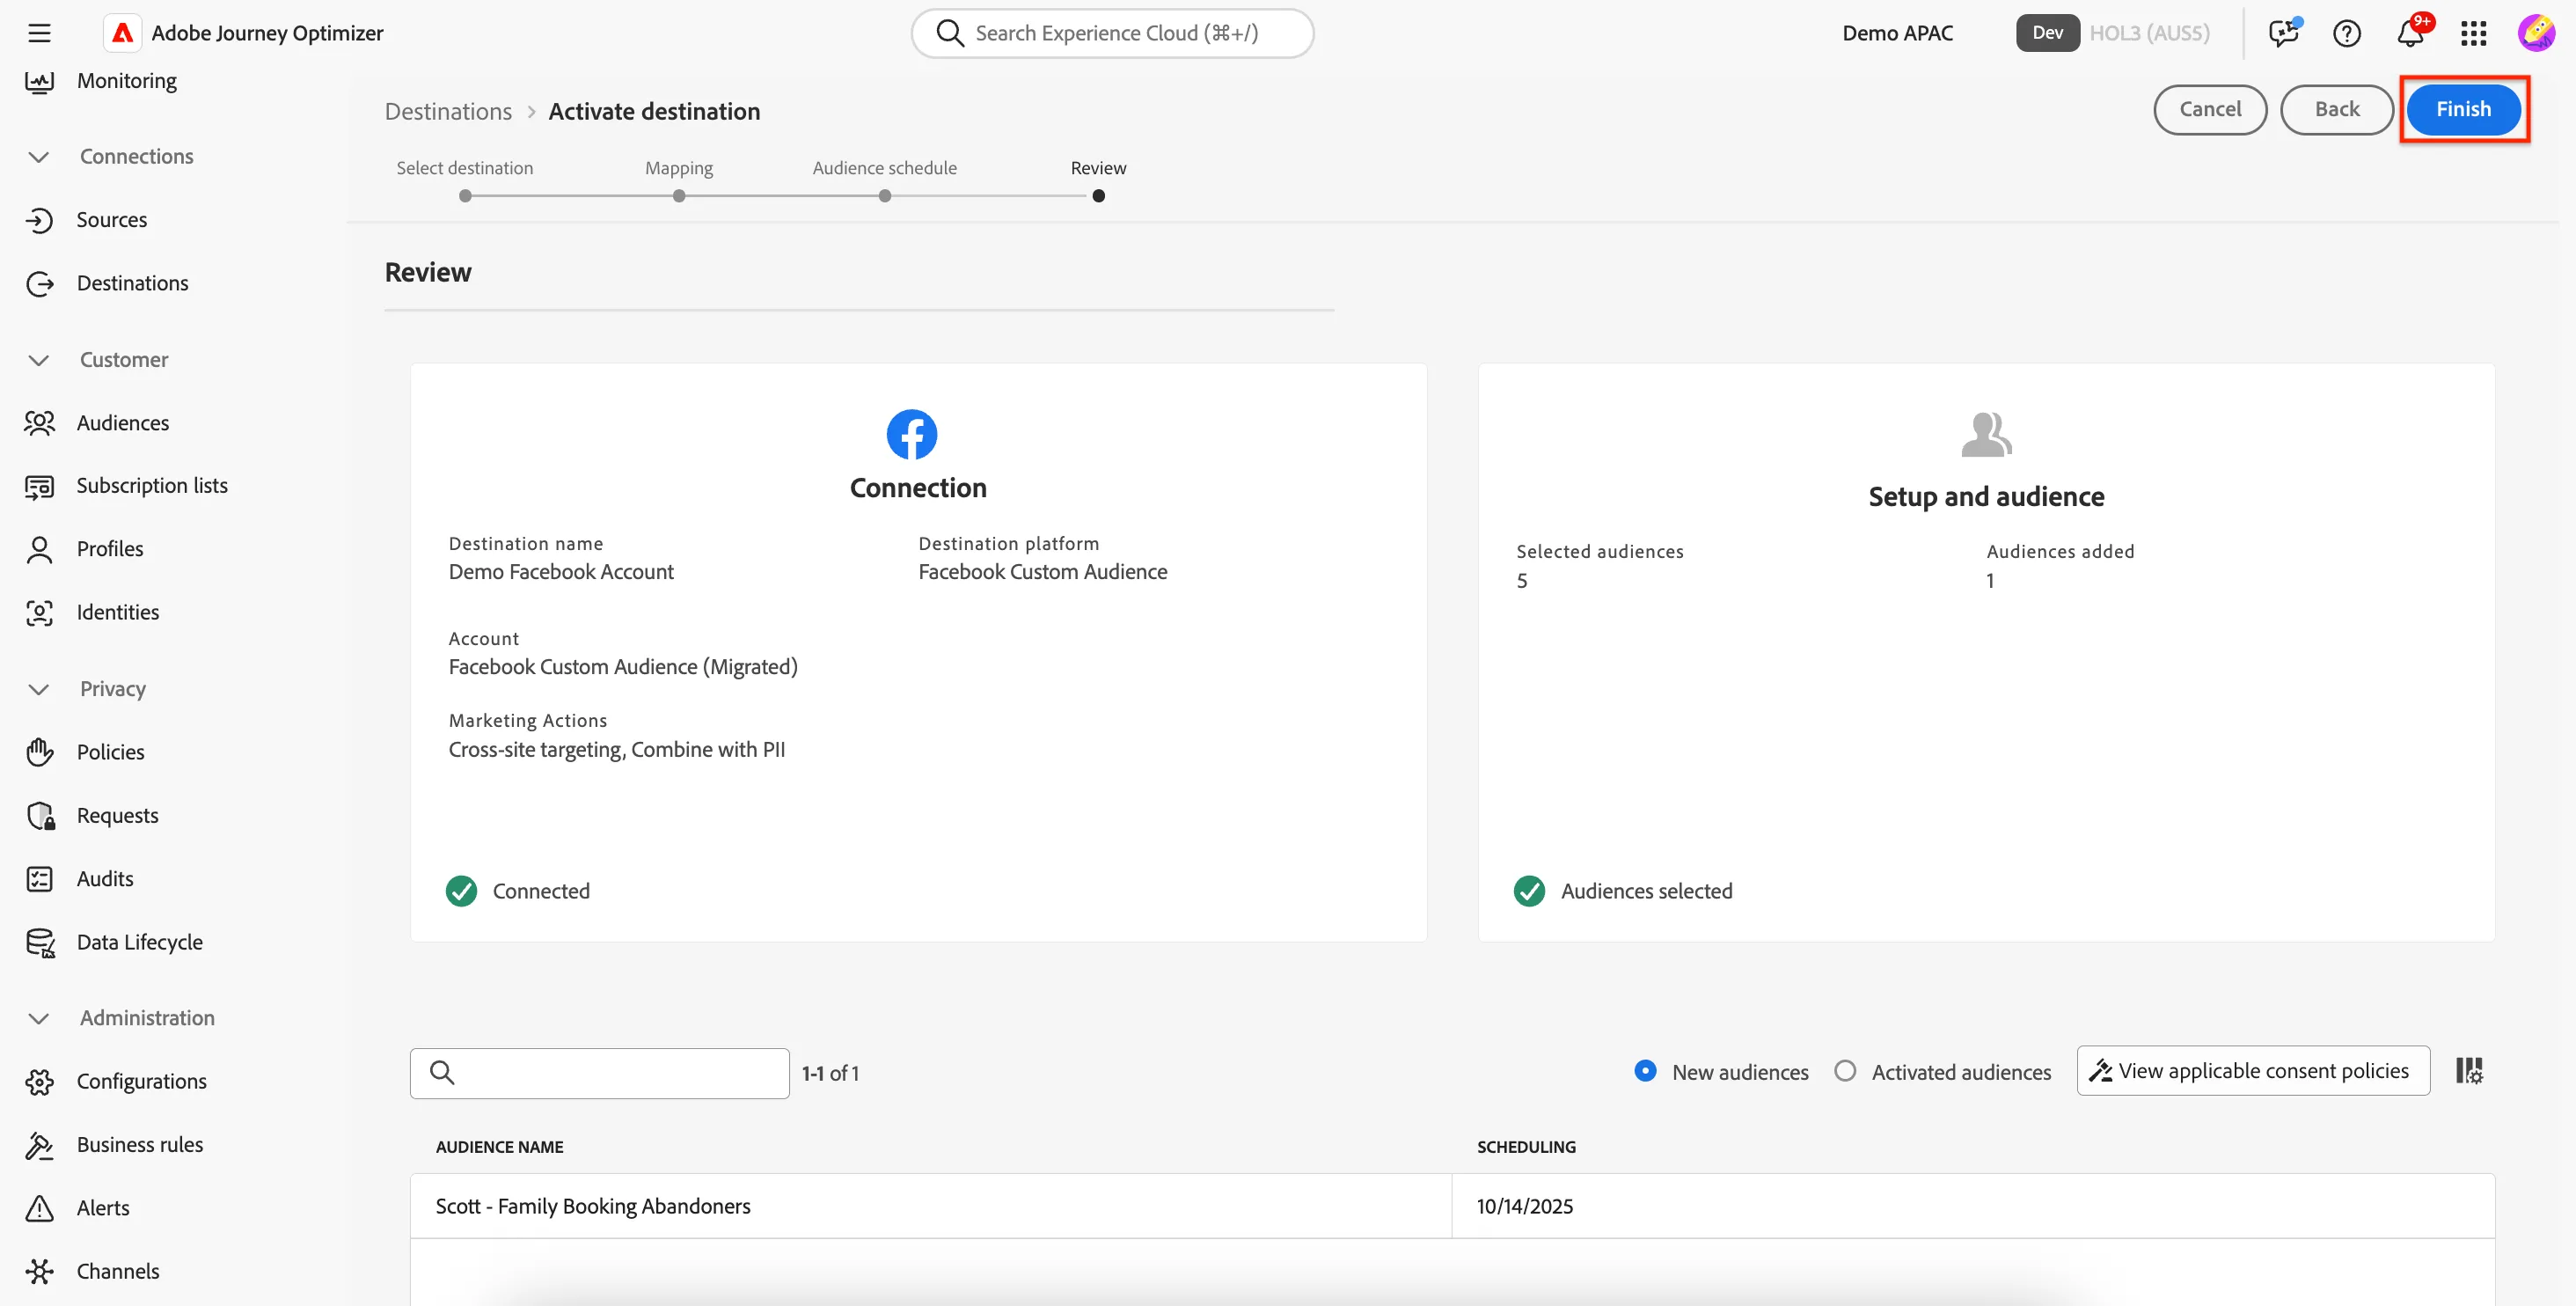Open Business rules in the sidebar
The height and width of the screenshot is (1306, 2576).
tap(140, 1145)
